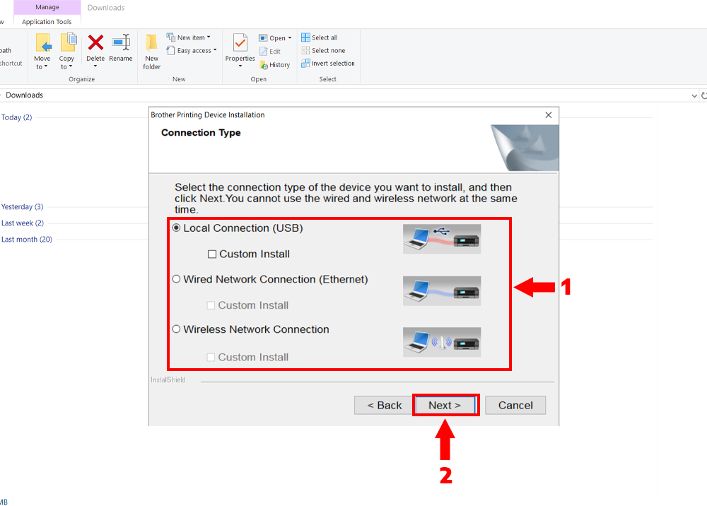Expand the Last month (20) group
This screenshot has width=707, height=506.
click(x=27, y=240)
